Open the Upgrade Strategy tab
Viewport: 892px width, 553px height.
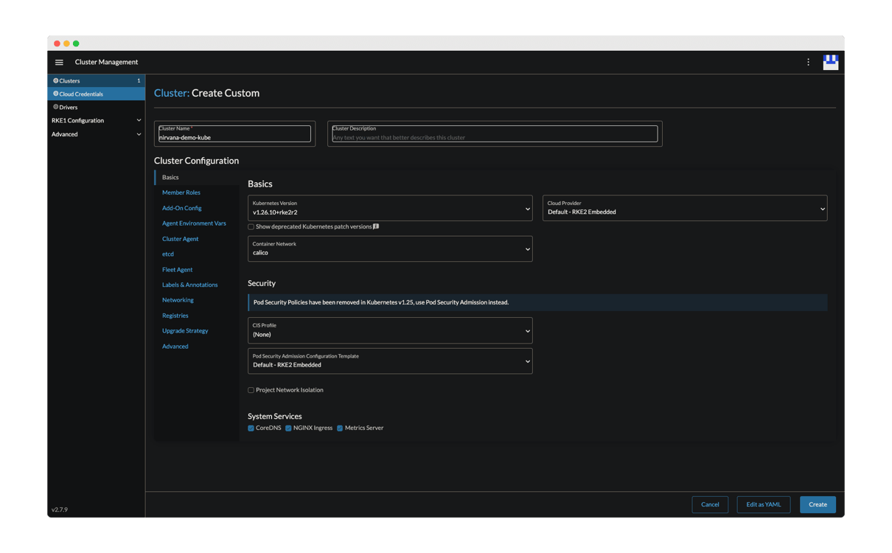185,331
